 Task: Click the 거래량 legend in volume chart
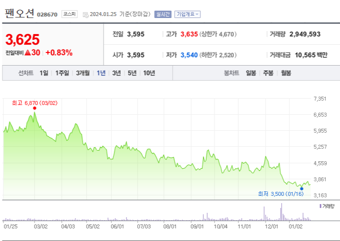(327, 206)
